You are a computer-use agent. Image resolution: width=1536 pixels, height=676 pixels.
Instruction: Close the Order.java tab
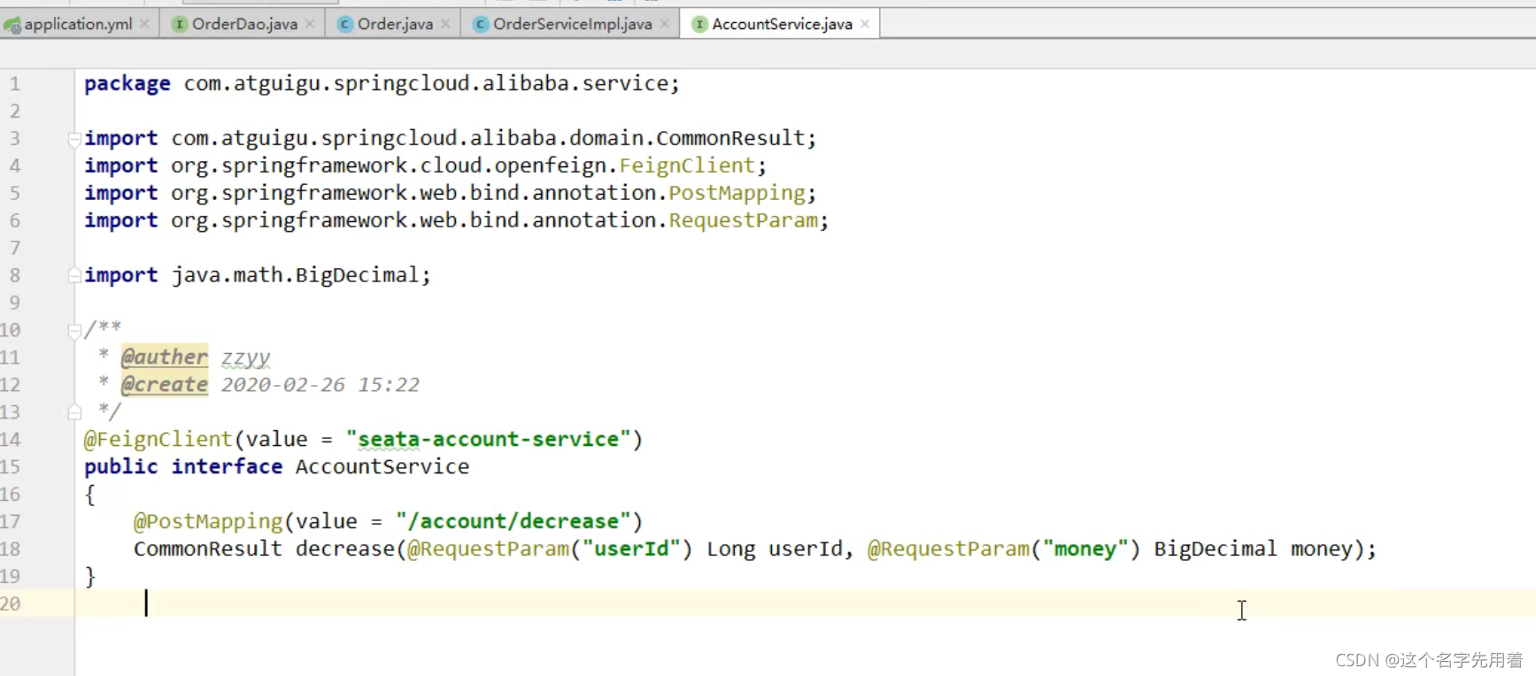click(445, 24)
